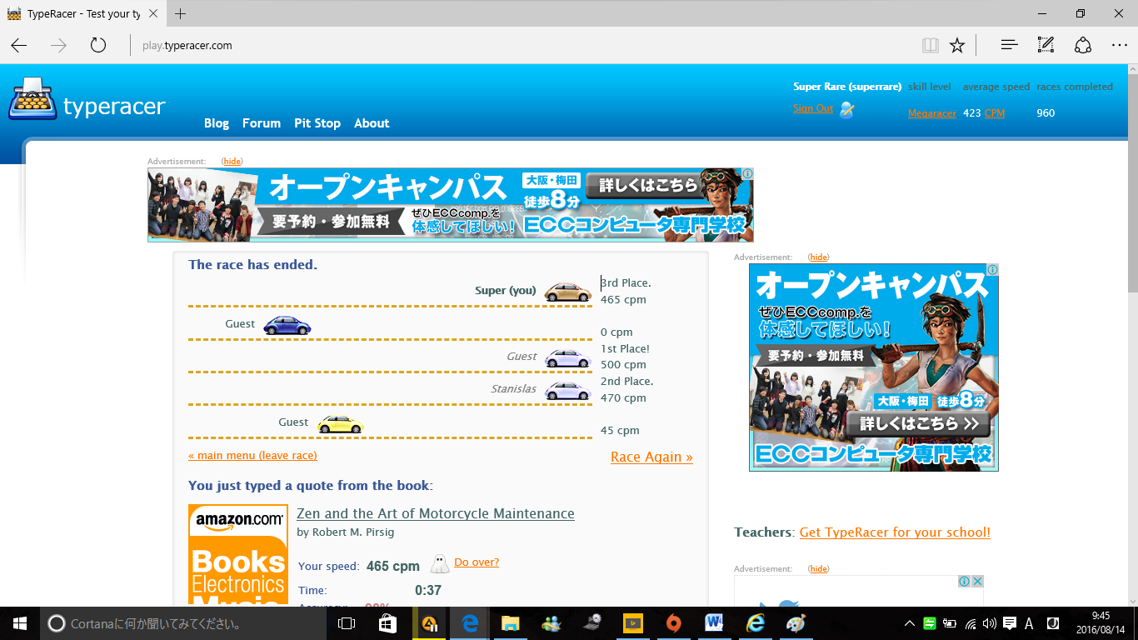Click the browser forward arrow
Screen dimensions: 1138x640
(58, 45)
